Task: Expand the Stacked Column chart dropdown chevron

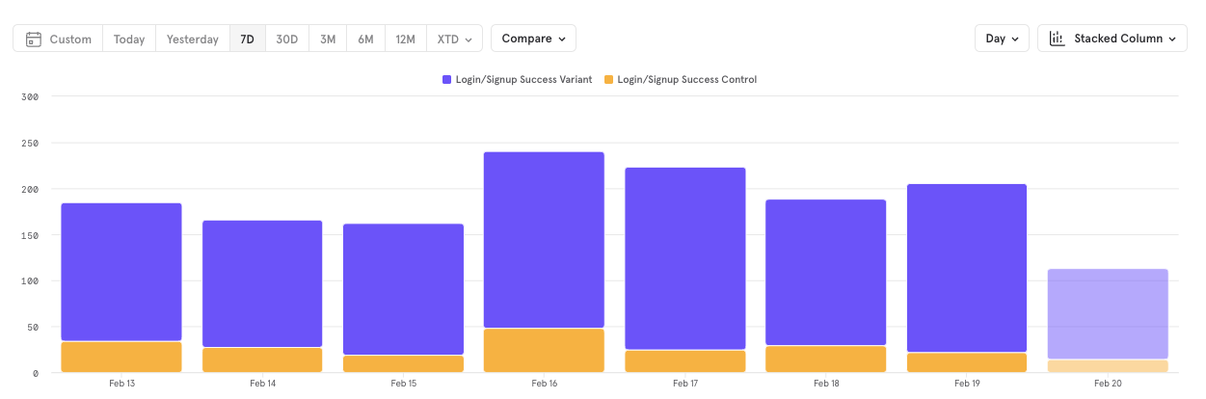Action: pos(1171,40)
